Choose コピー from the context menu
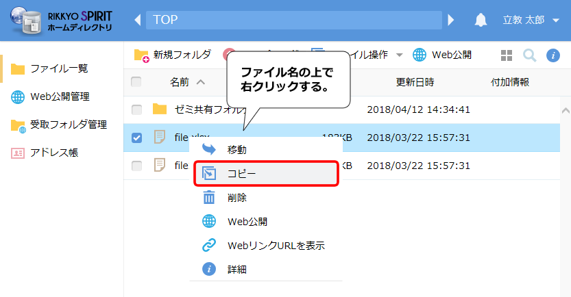 coord(266,174)
